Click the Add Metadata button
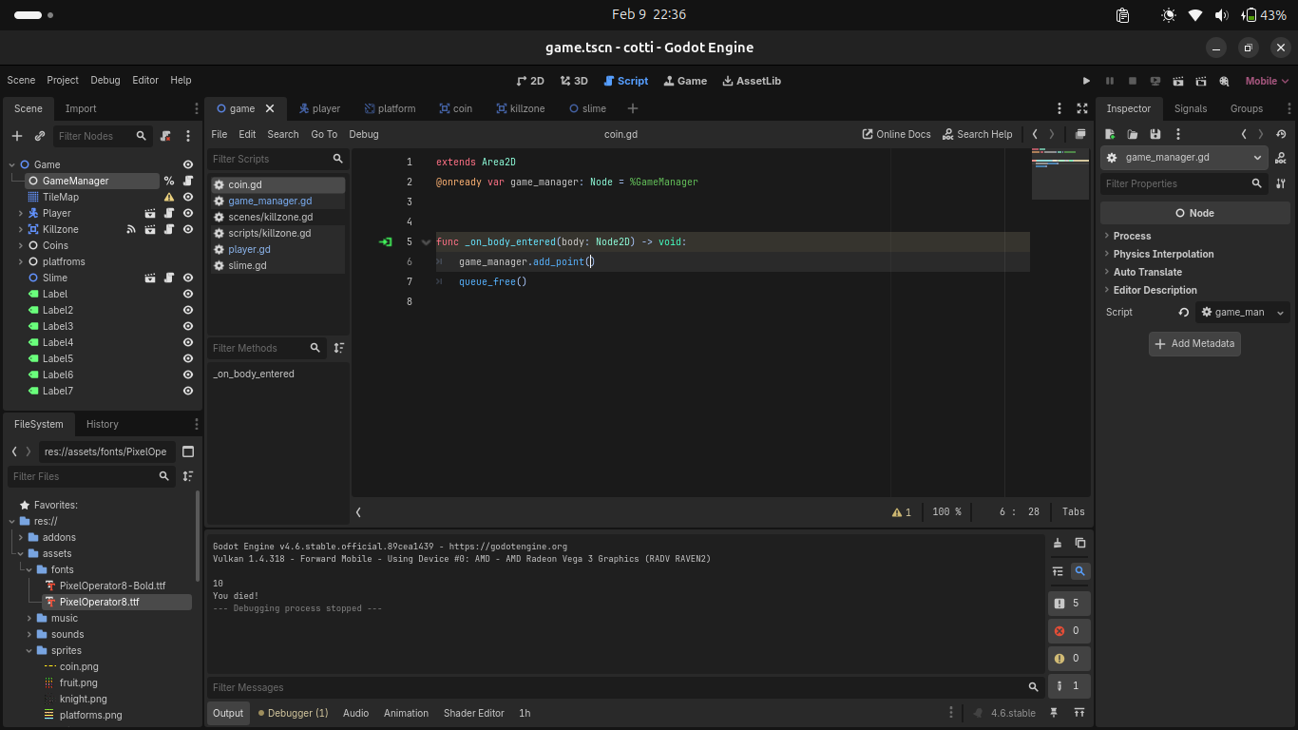 coord(1194,343)
